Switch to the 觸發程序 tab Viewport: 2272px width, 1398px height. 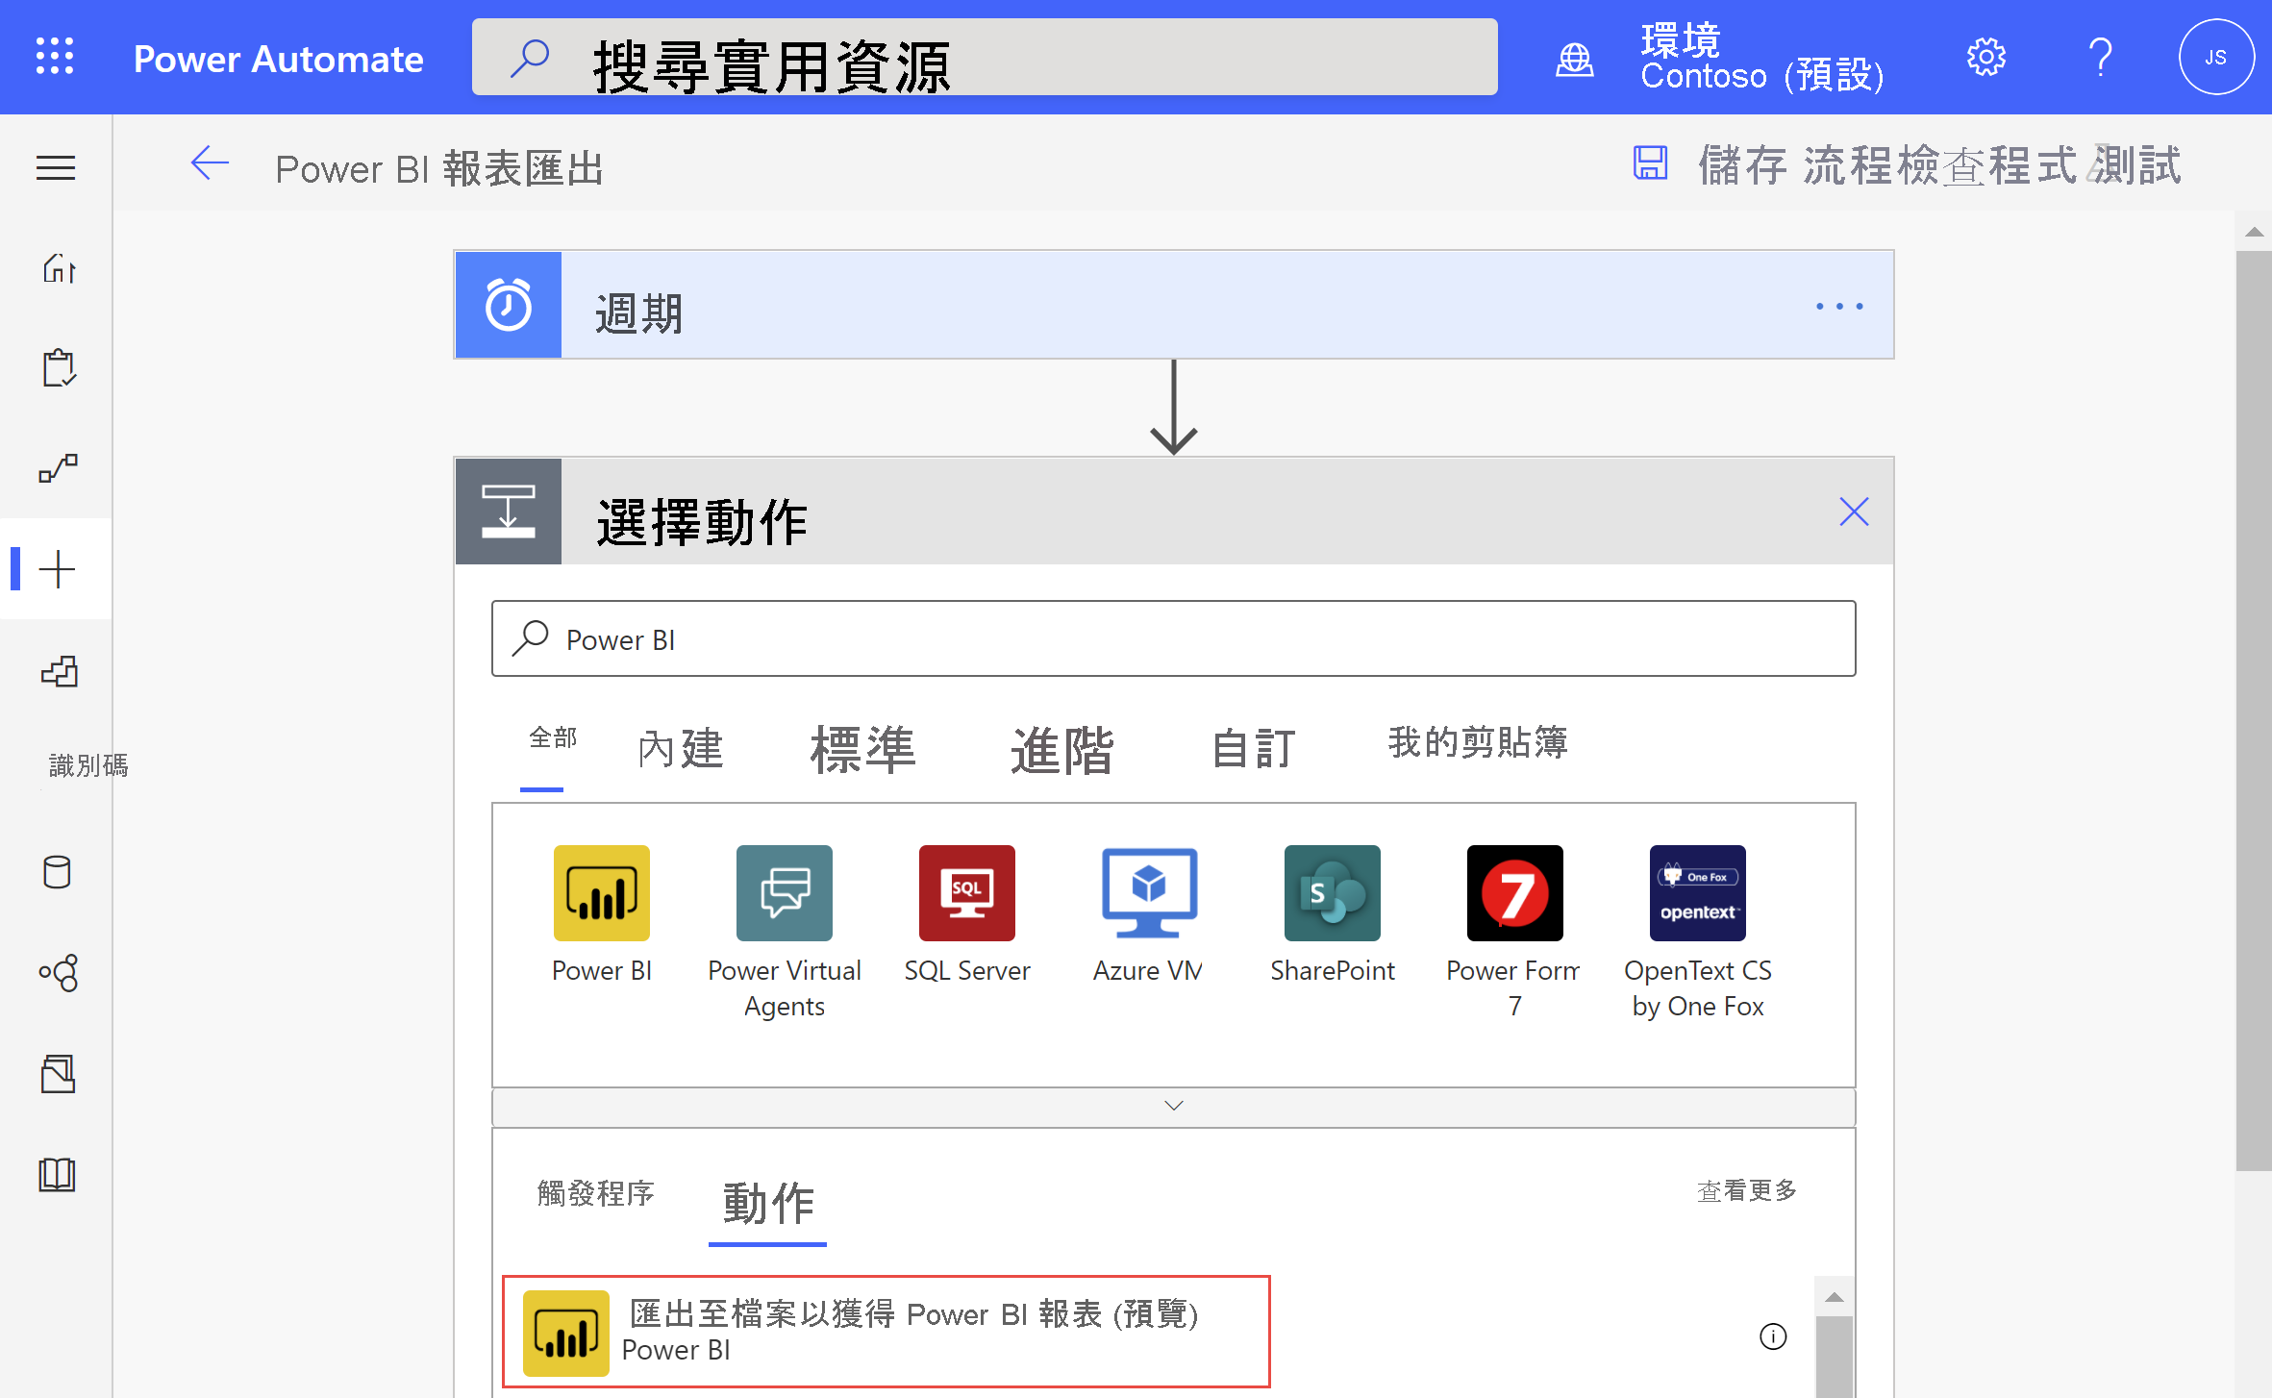pos(596,1192)
